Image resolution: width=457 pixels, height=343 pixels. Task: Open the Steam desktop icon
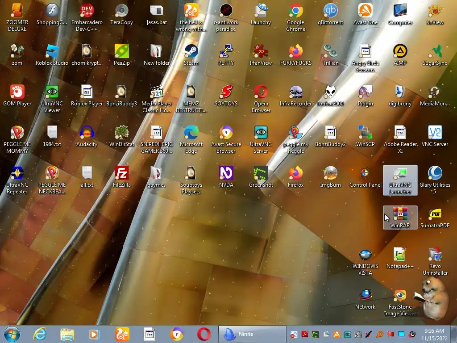pos(191,55)
